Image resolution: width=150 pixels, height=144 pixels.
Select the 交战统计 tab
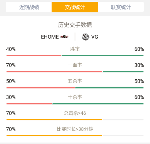coord(75,7)
